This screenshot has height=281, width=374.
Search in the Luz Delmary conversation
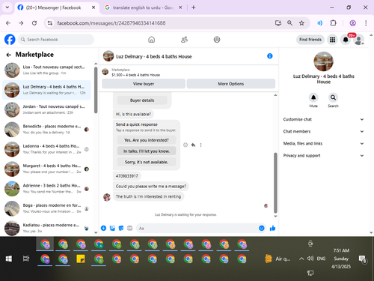coord(333,97)
